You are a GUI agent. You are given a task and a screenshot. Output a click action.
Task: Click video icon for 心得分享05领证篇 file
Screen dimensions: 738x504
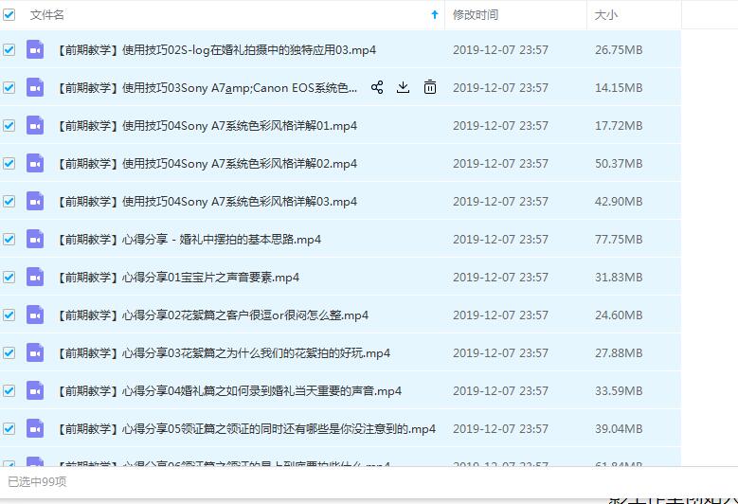(x=35, y=428)
